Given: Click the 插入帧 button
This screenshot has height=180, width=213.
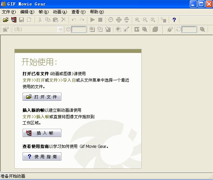Looking at the screenshot, I should 42,133.
